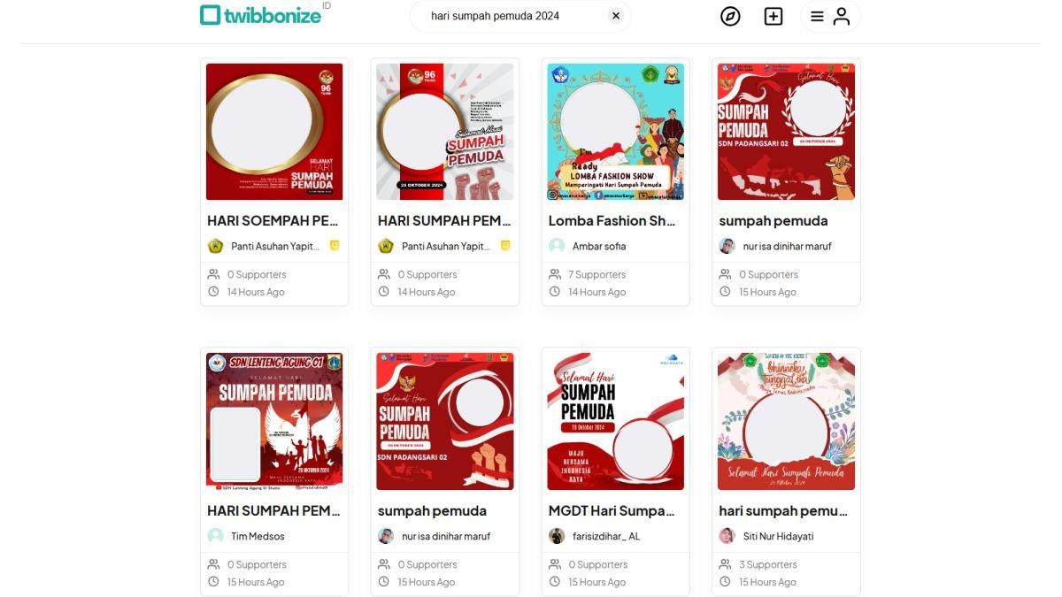
Task: Visit the farisizdihar_ AL creator profile
Action: pyautogui.click(x=605, y=536)
